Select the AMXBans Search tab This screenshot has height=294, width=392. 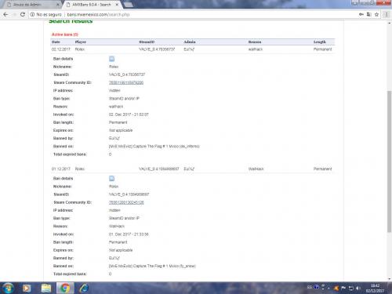click(x=89, y=5)
